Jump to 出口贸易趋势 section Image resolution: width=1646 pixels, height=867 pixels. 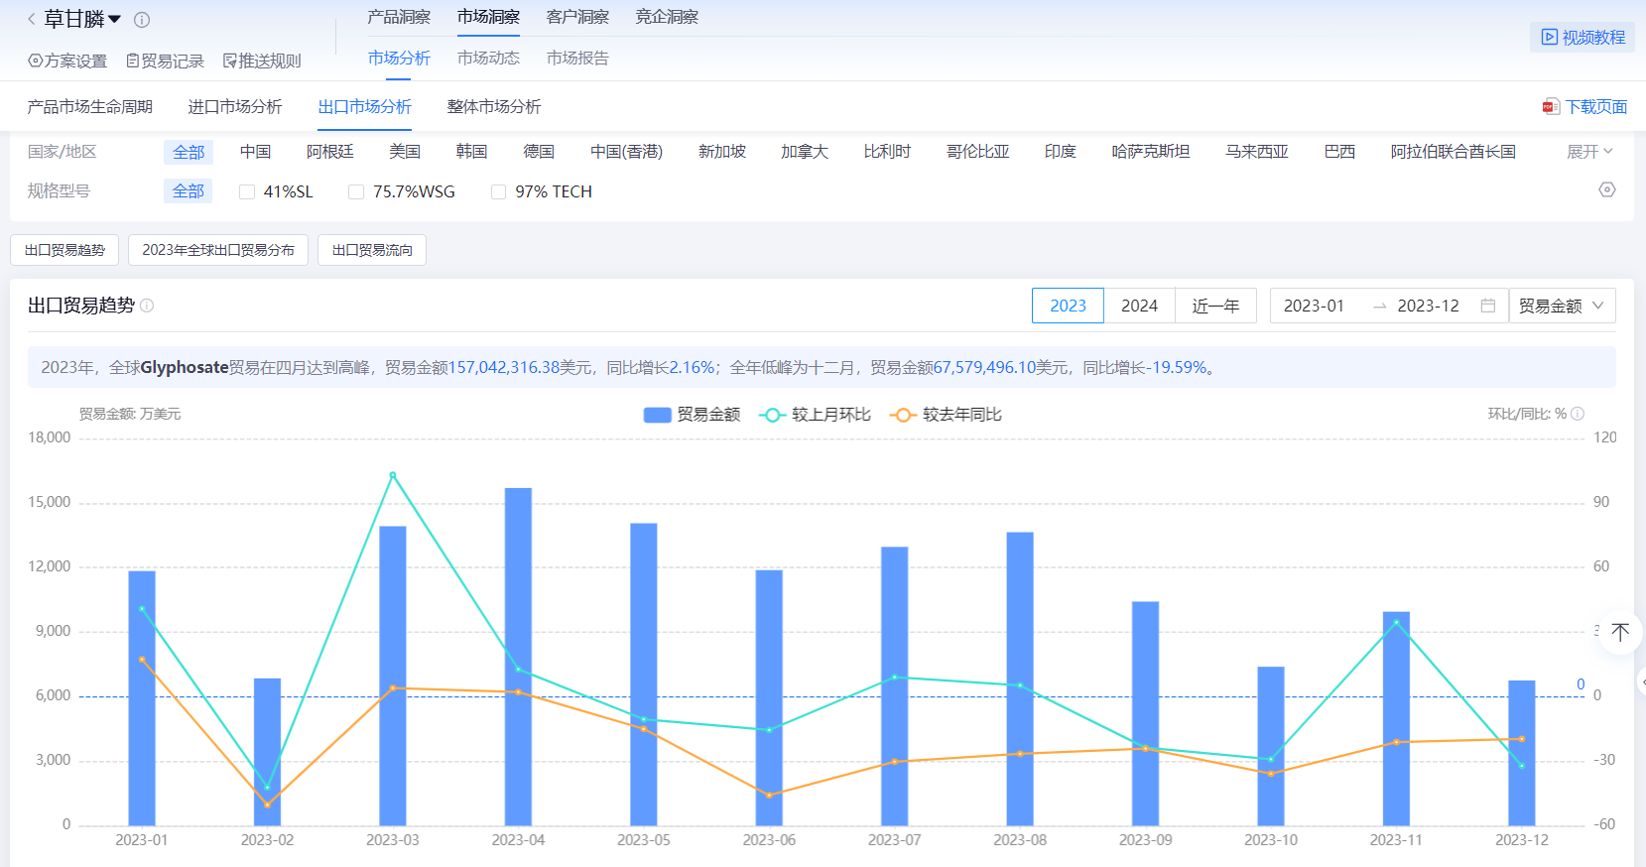[x=64, y=250]
